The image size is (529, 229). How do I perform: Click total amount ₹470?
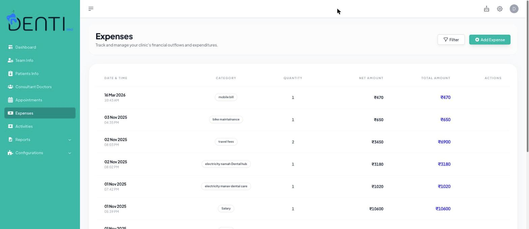[445, 97]
